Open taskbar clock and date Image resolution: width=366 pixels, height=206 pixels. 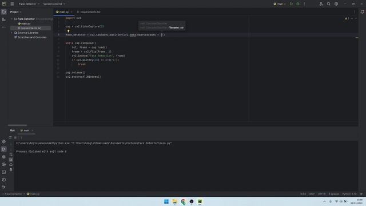coord(356,201)
